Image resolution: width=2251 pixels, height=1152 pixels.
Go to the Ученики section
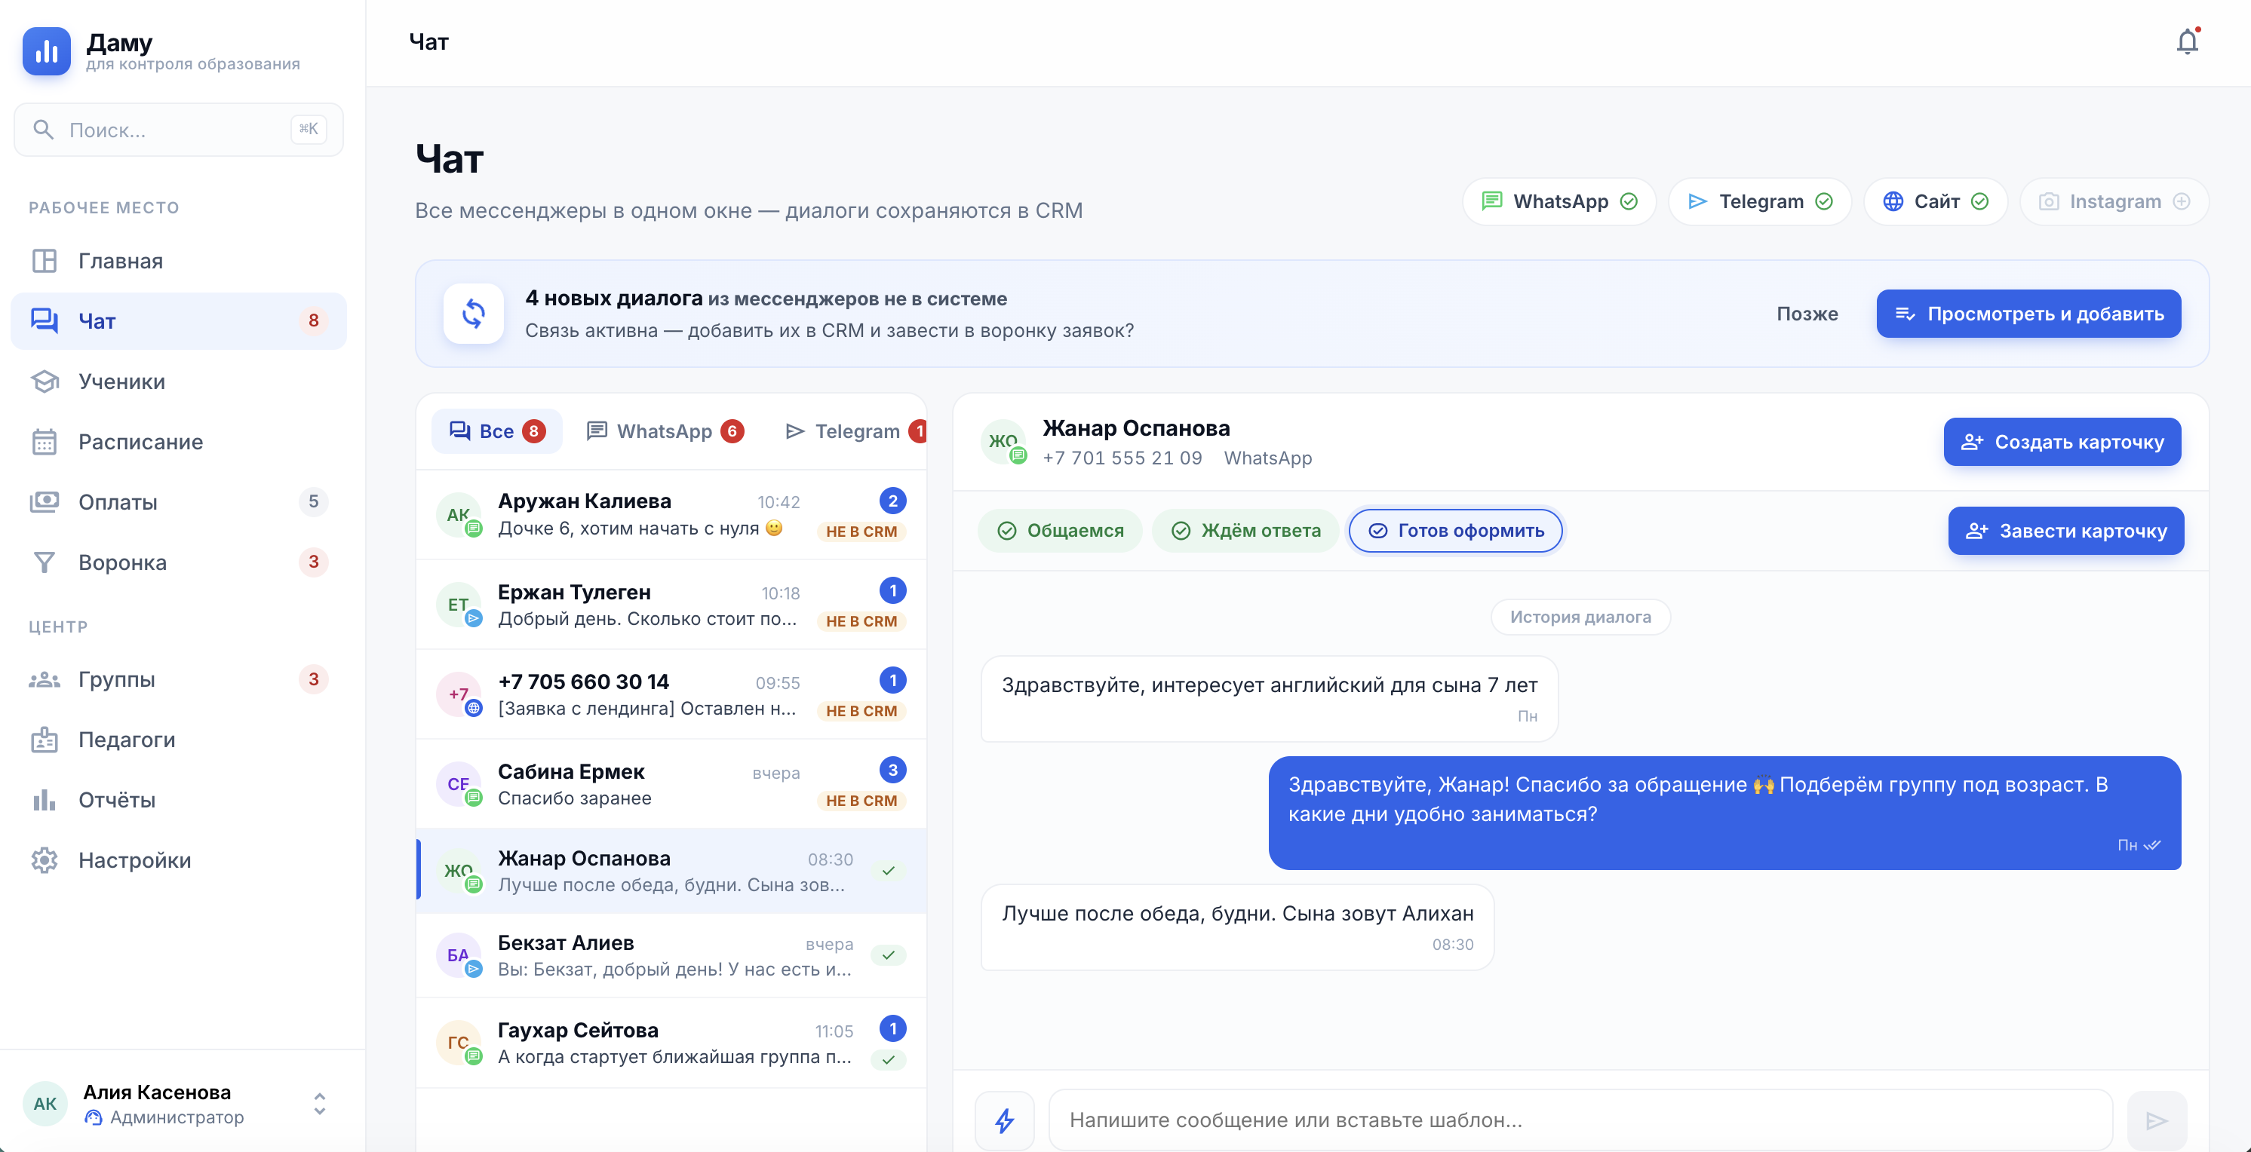(178, 381)
